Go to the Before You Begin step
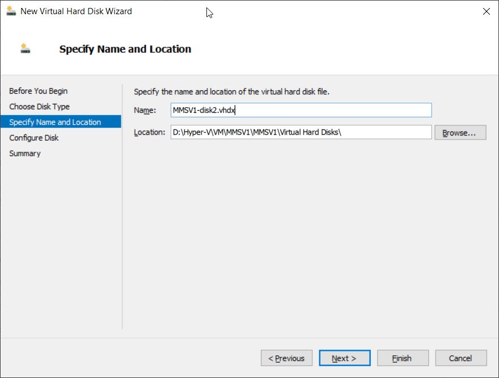Image resolution: width=499 pixels, height=378 pixels. [x=38, y=91]
